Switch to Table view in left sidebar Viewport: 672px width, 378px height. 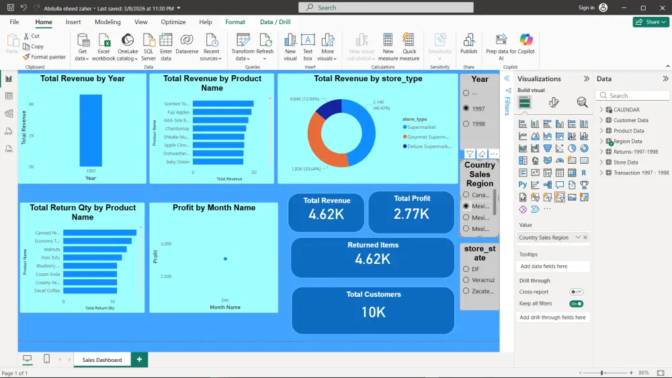pos(9,96)
